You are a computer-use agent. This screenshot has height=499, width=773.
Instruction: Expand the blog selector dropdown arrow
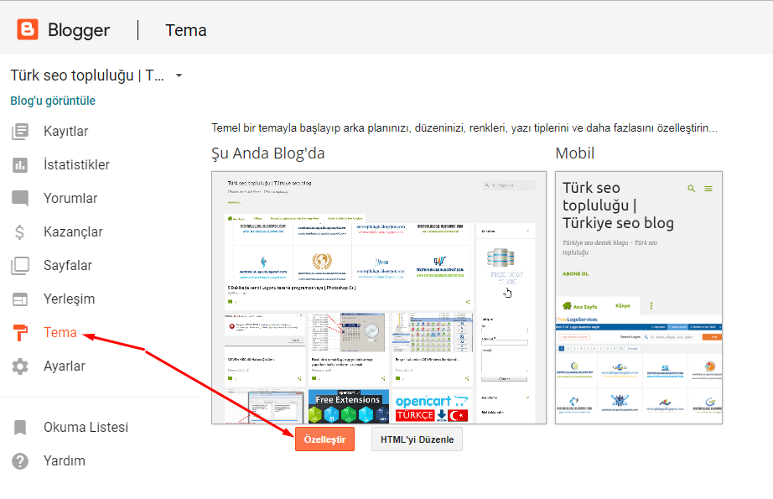(179, 75)
